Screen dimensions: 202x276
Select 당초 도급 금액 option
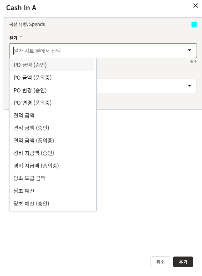pos(29,178)
